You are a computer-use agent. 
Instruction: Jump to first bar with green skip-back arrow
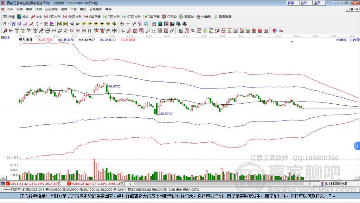click(59, 24)
